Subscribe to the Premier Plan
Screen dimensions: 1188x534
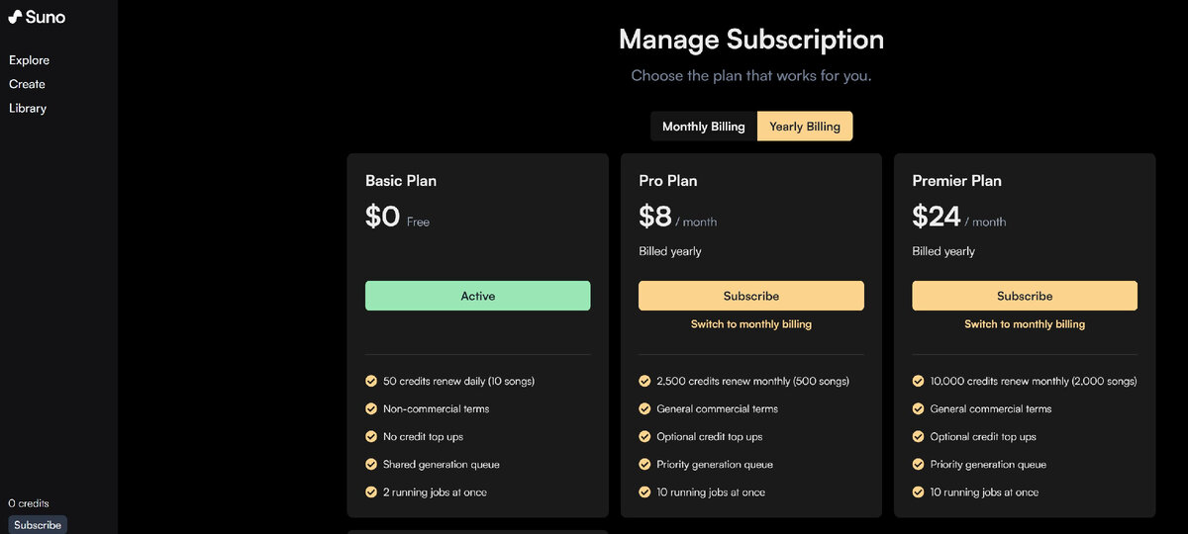click(x=1025, y=296)
